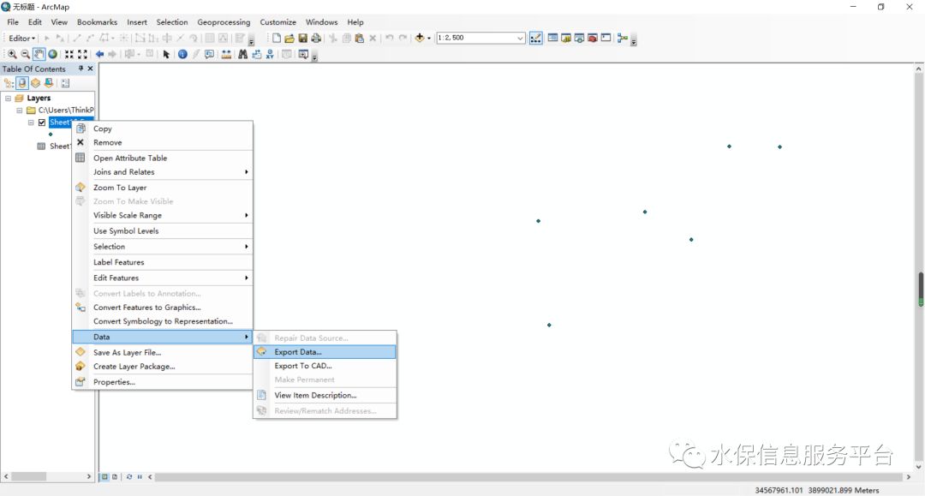925x496 pixels.
Task: Activate the Identify tool
Action: [x=182, y=54]
